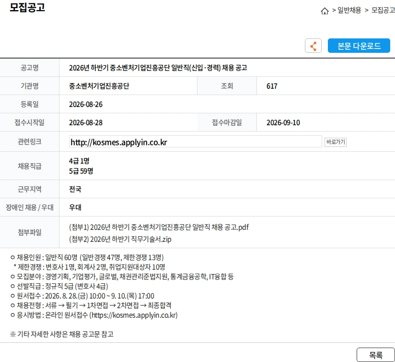This screenshot has height=362, width=395.
Task: Click the 조회 label cell
Action: pyautogui.click(x=227, y=86)
